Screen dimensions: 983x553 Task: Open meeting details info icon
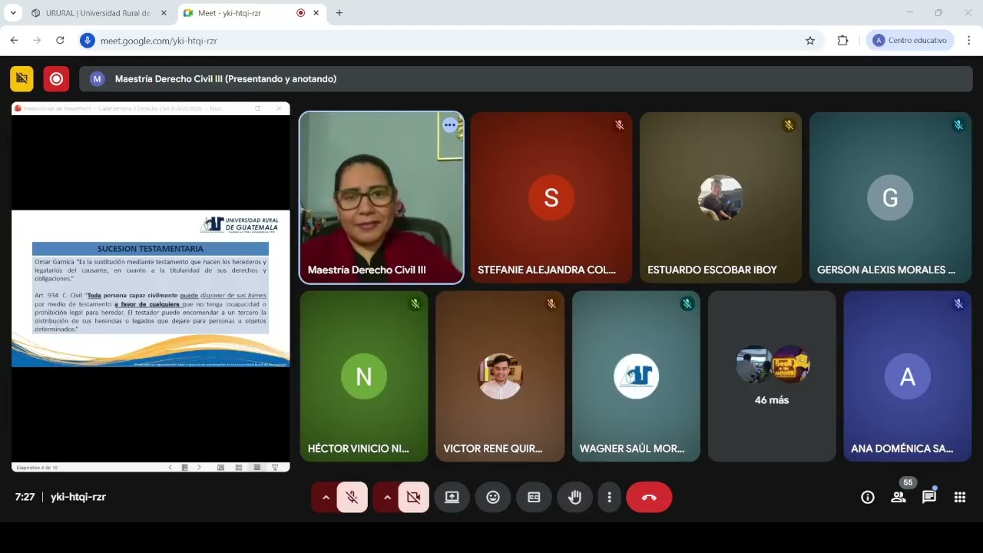[x=868, y=497]
